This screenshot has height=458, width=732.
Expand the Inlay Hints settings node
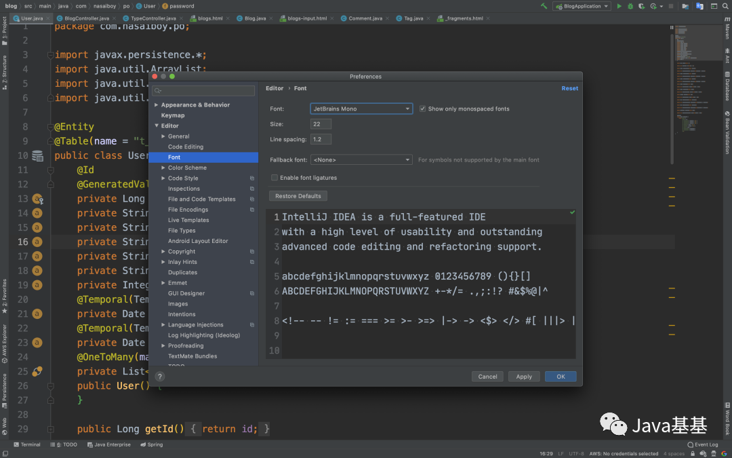coord(163,262)
